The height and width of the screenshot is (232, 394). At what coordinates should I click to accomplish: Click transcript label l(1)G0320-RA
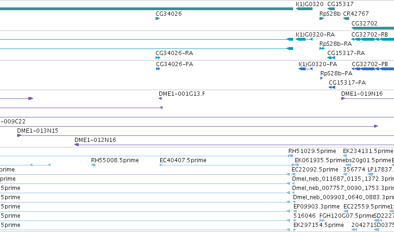(315, 35)
